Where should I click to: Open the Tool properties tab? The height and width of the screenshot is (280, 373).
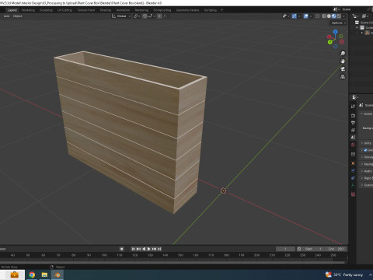353,107
